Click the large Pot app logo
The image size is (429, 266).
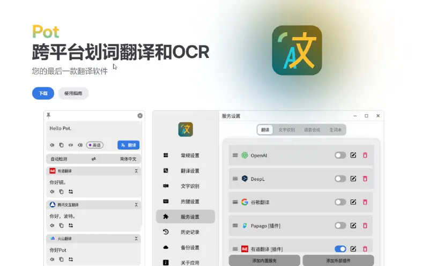297,50
